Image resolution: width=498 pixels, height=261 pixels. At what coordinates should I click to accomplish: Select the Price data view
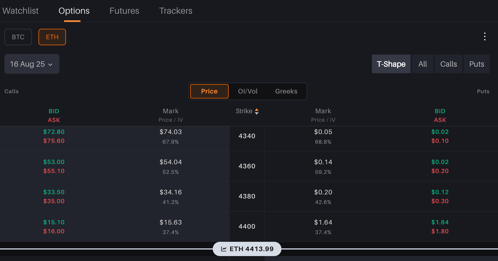point(209,91)
